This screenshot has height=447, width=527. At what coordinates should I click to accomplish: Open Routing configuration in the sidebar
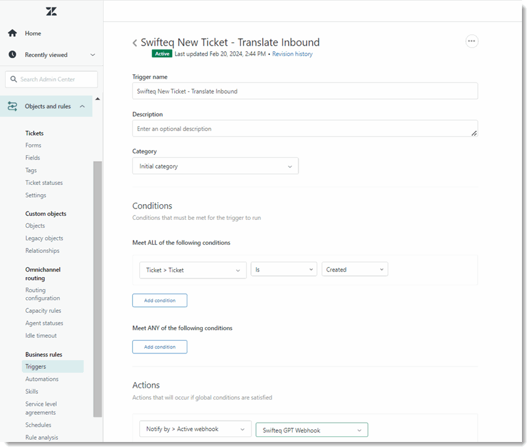42,294
